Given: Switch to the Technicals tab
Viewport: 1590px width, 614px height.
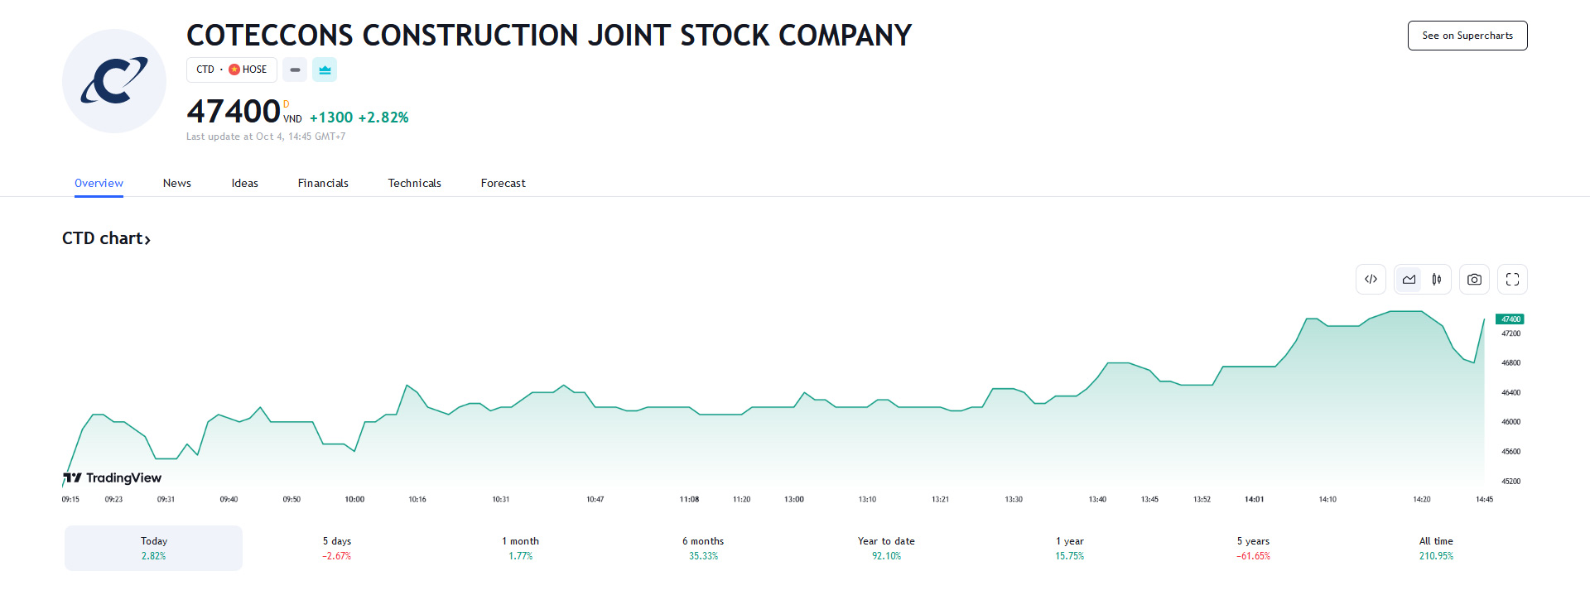Looking at the screenshot, I should 414,184.
